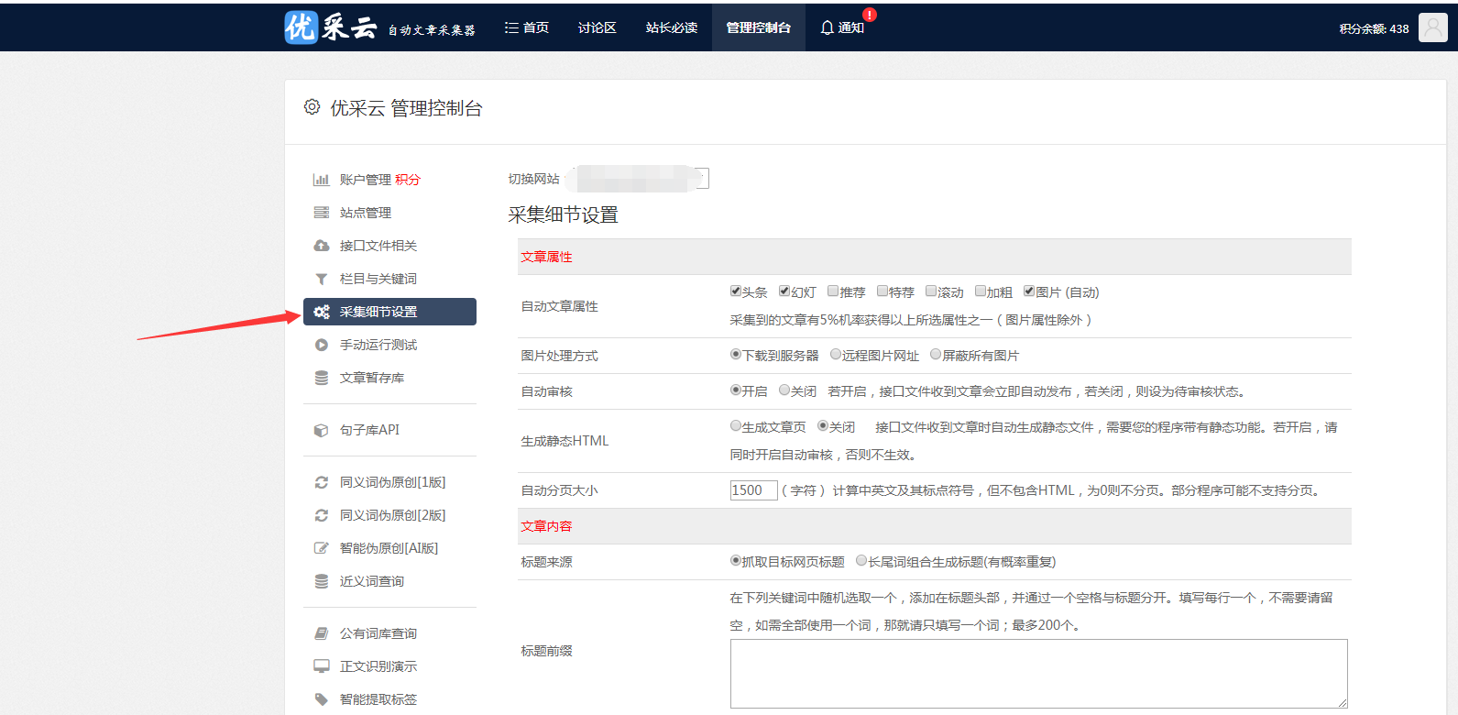The width and height of the screenshot is (1458, 715).
Task: Choose 长尾词组合生成标题 as title source
Action: (x=861, y=561)
